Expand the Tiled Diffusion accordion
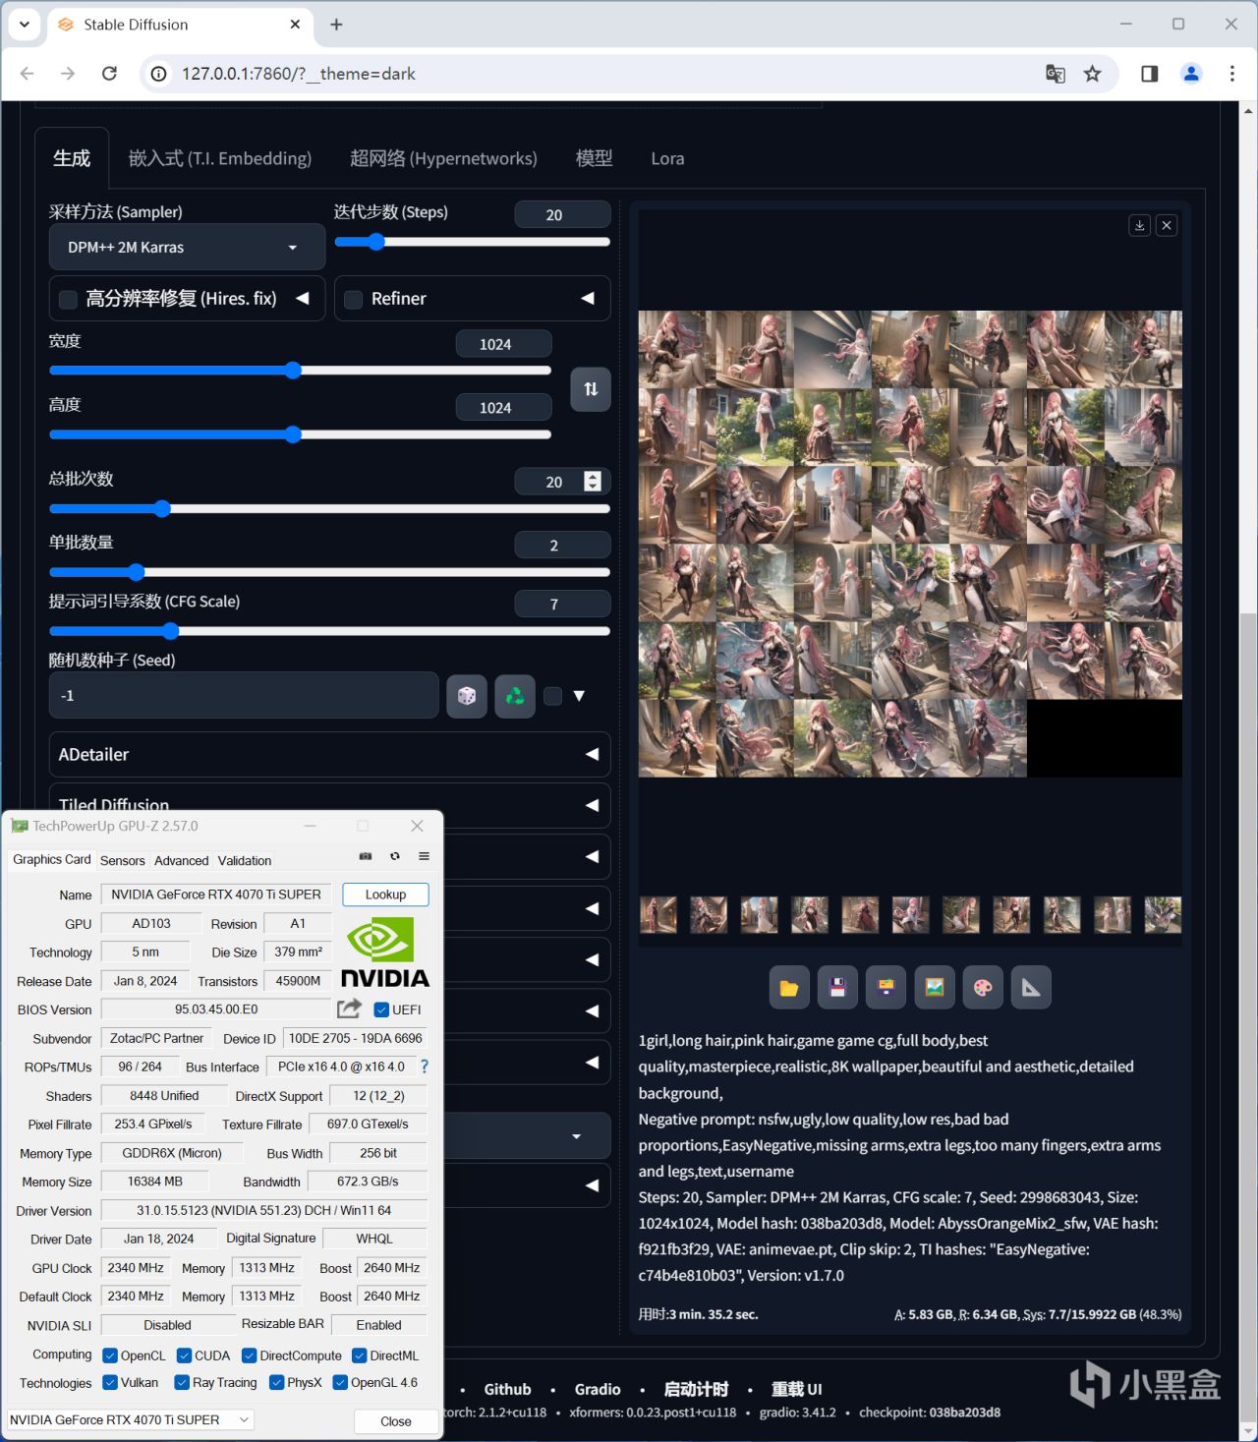Screen dimensions: 1258x1442 click(x=329, y=804)
